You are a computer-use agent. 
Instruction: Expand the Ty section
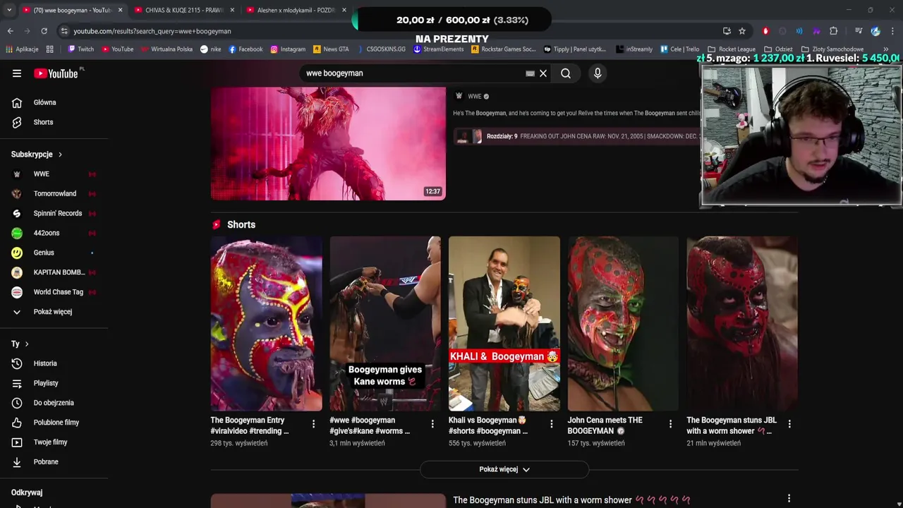point(20,344)
